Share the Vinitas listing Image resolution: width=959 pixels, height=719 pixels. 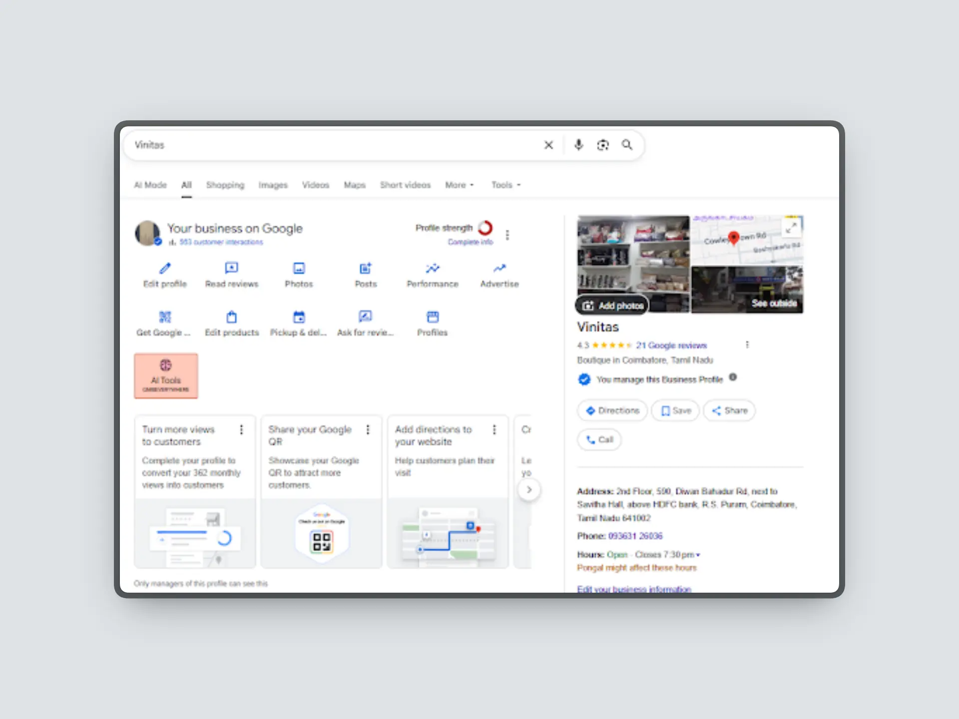pyautogui.click(x=729, y=410)
